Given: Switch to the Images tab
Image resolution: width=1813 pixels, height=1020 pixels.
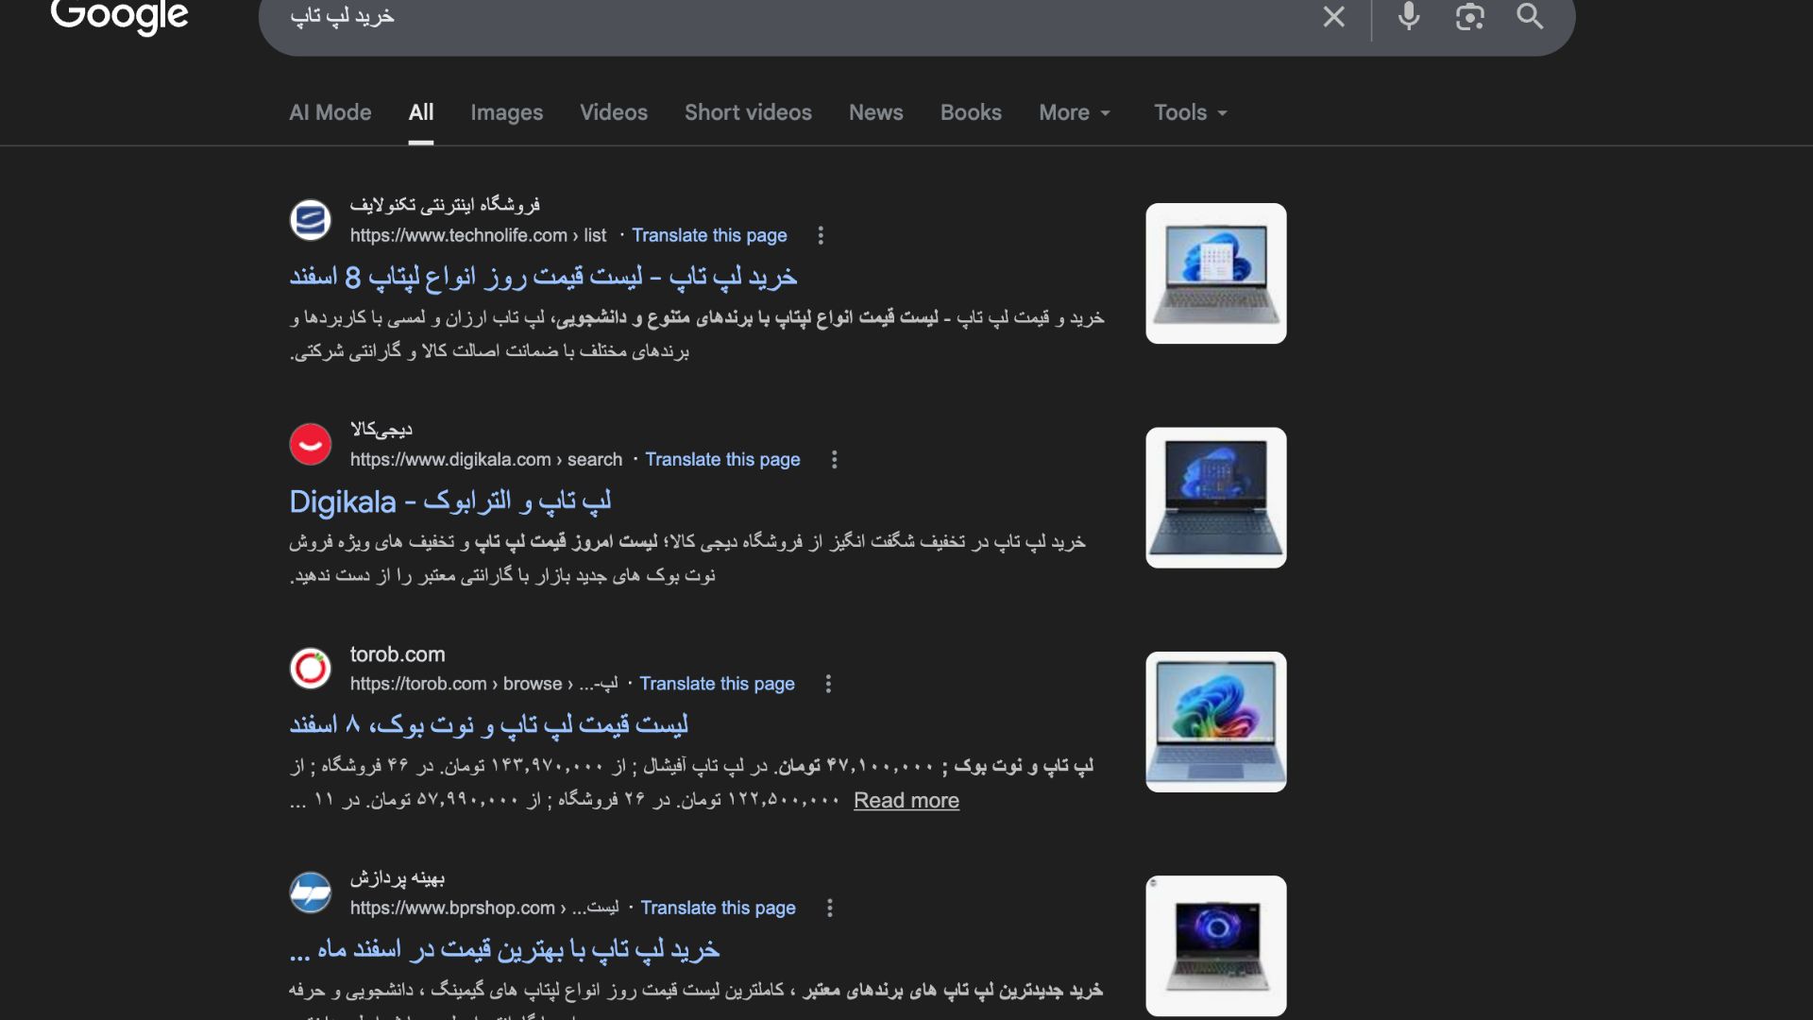Looking at the screenshot, I should (506, 112).
